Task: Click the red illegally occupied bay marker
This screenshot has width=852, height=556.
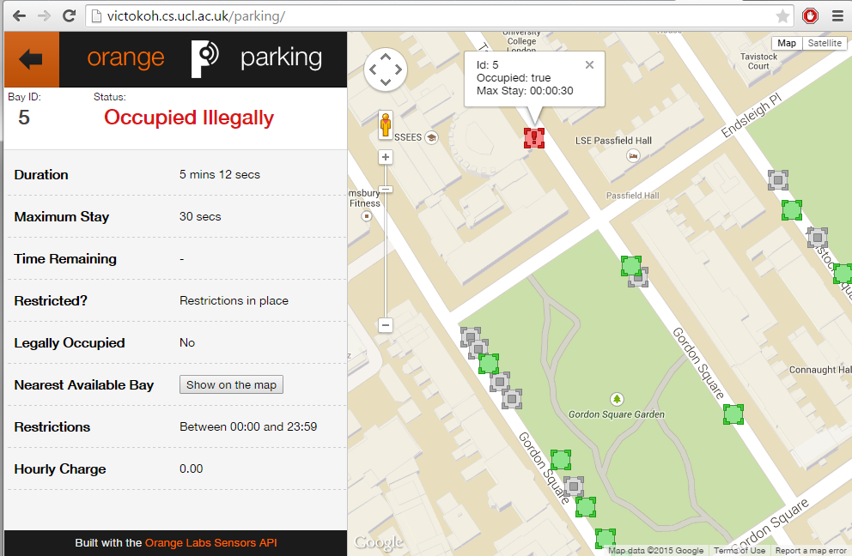Action: click(533, 138)
